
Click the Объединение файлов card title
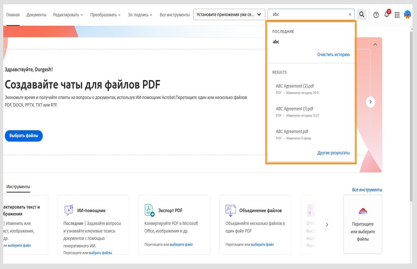(260, 210)
